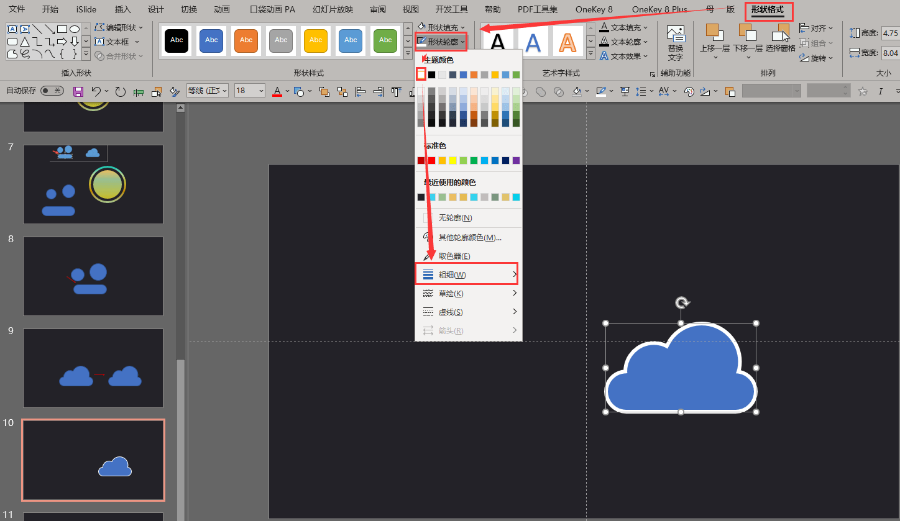This screenshot has width=900, height=521.
Task: Click the rotate handle above the cloud
Action: 682,303
